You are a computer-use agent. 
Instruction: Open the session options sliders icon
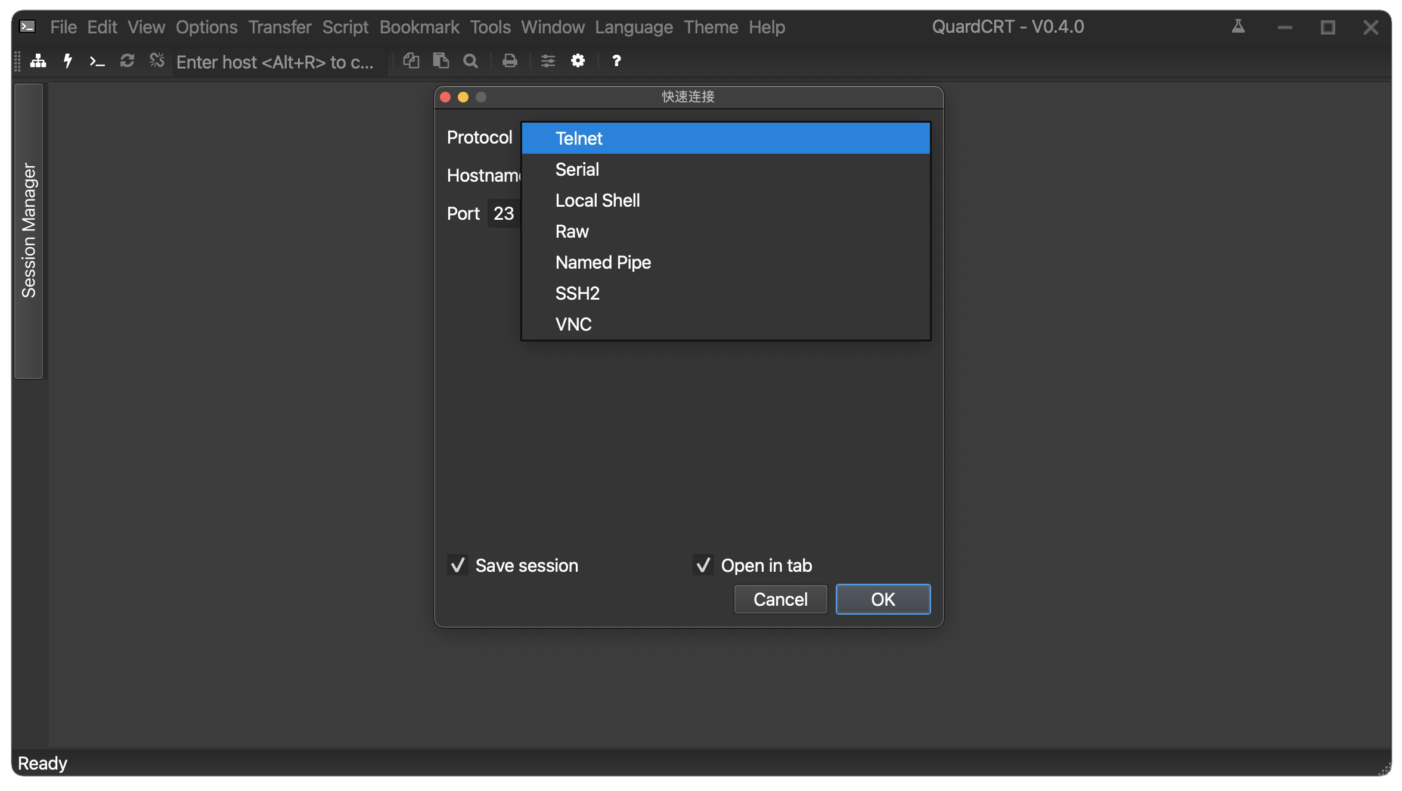(548, 61)
